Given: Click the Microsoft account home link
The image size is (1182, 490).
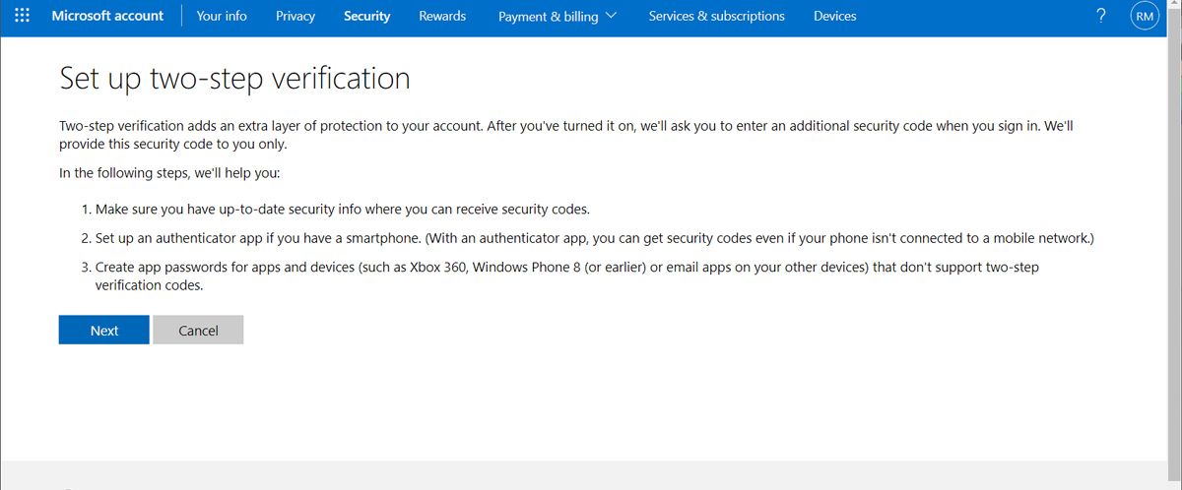Looking at the screenshot, I should click(107, 16).
